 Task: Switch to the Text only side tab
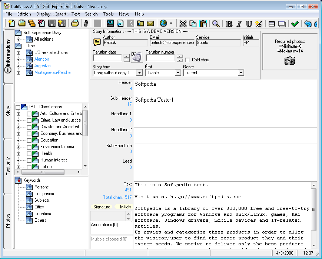point(8,166)
